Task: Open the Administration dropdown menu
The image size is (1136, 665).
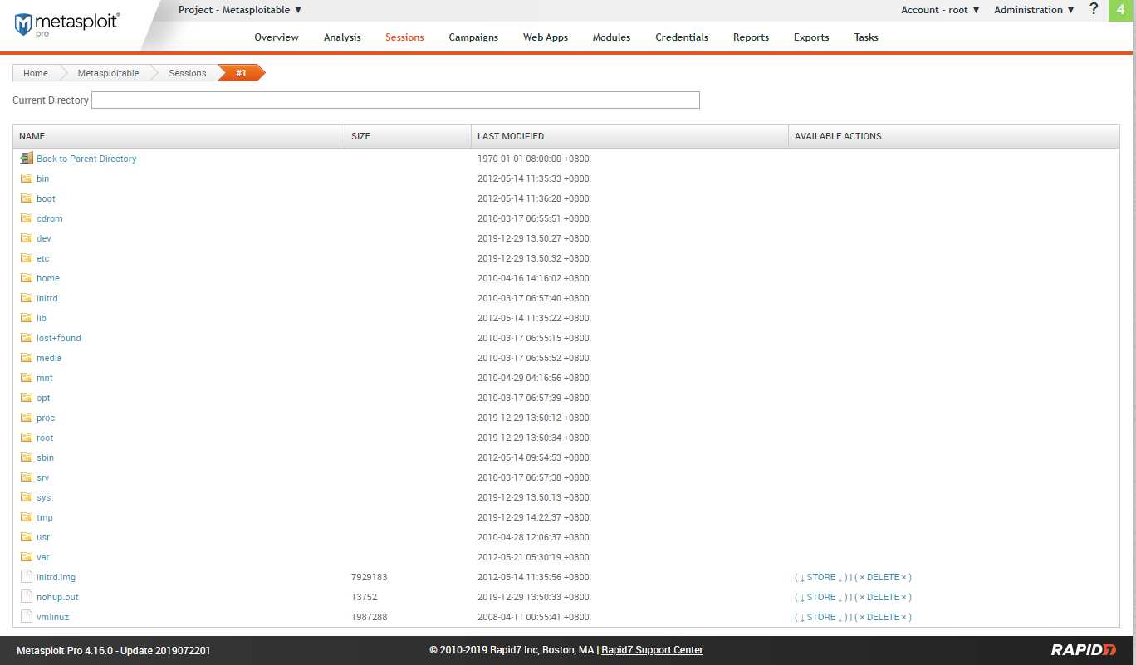Action: pos(1035,10)
